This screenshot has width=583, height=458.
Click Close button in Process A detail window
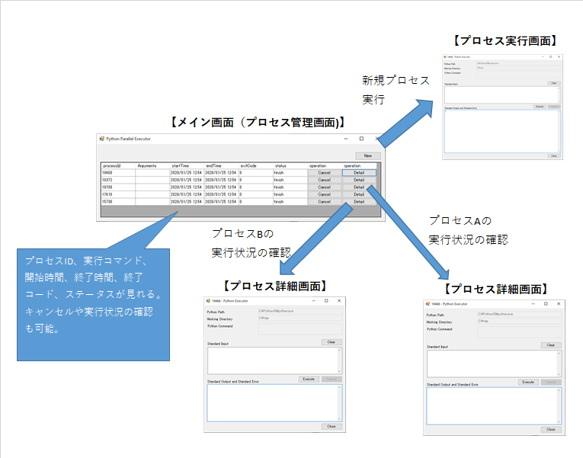[x=551, y=429]
